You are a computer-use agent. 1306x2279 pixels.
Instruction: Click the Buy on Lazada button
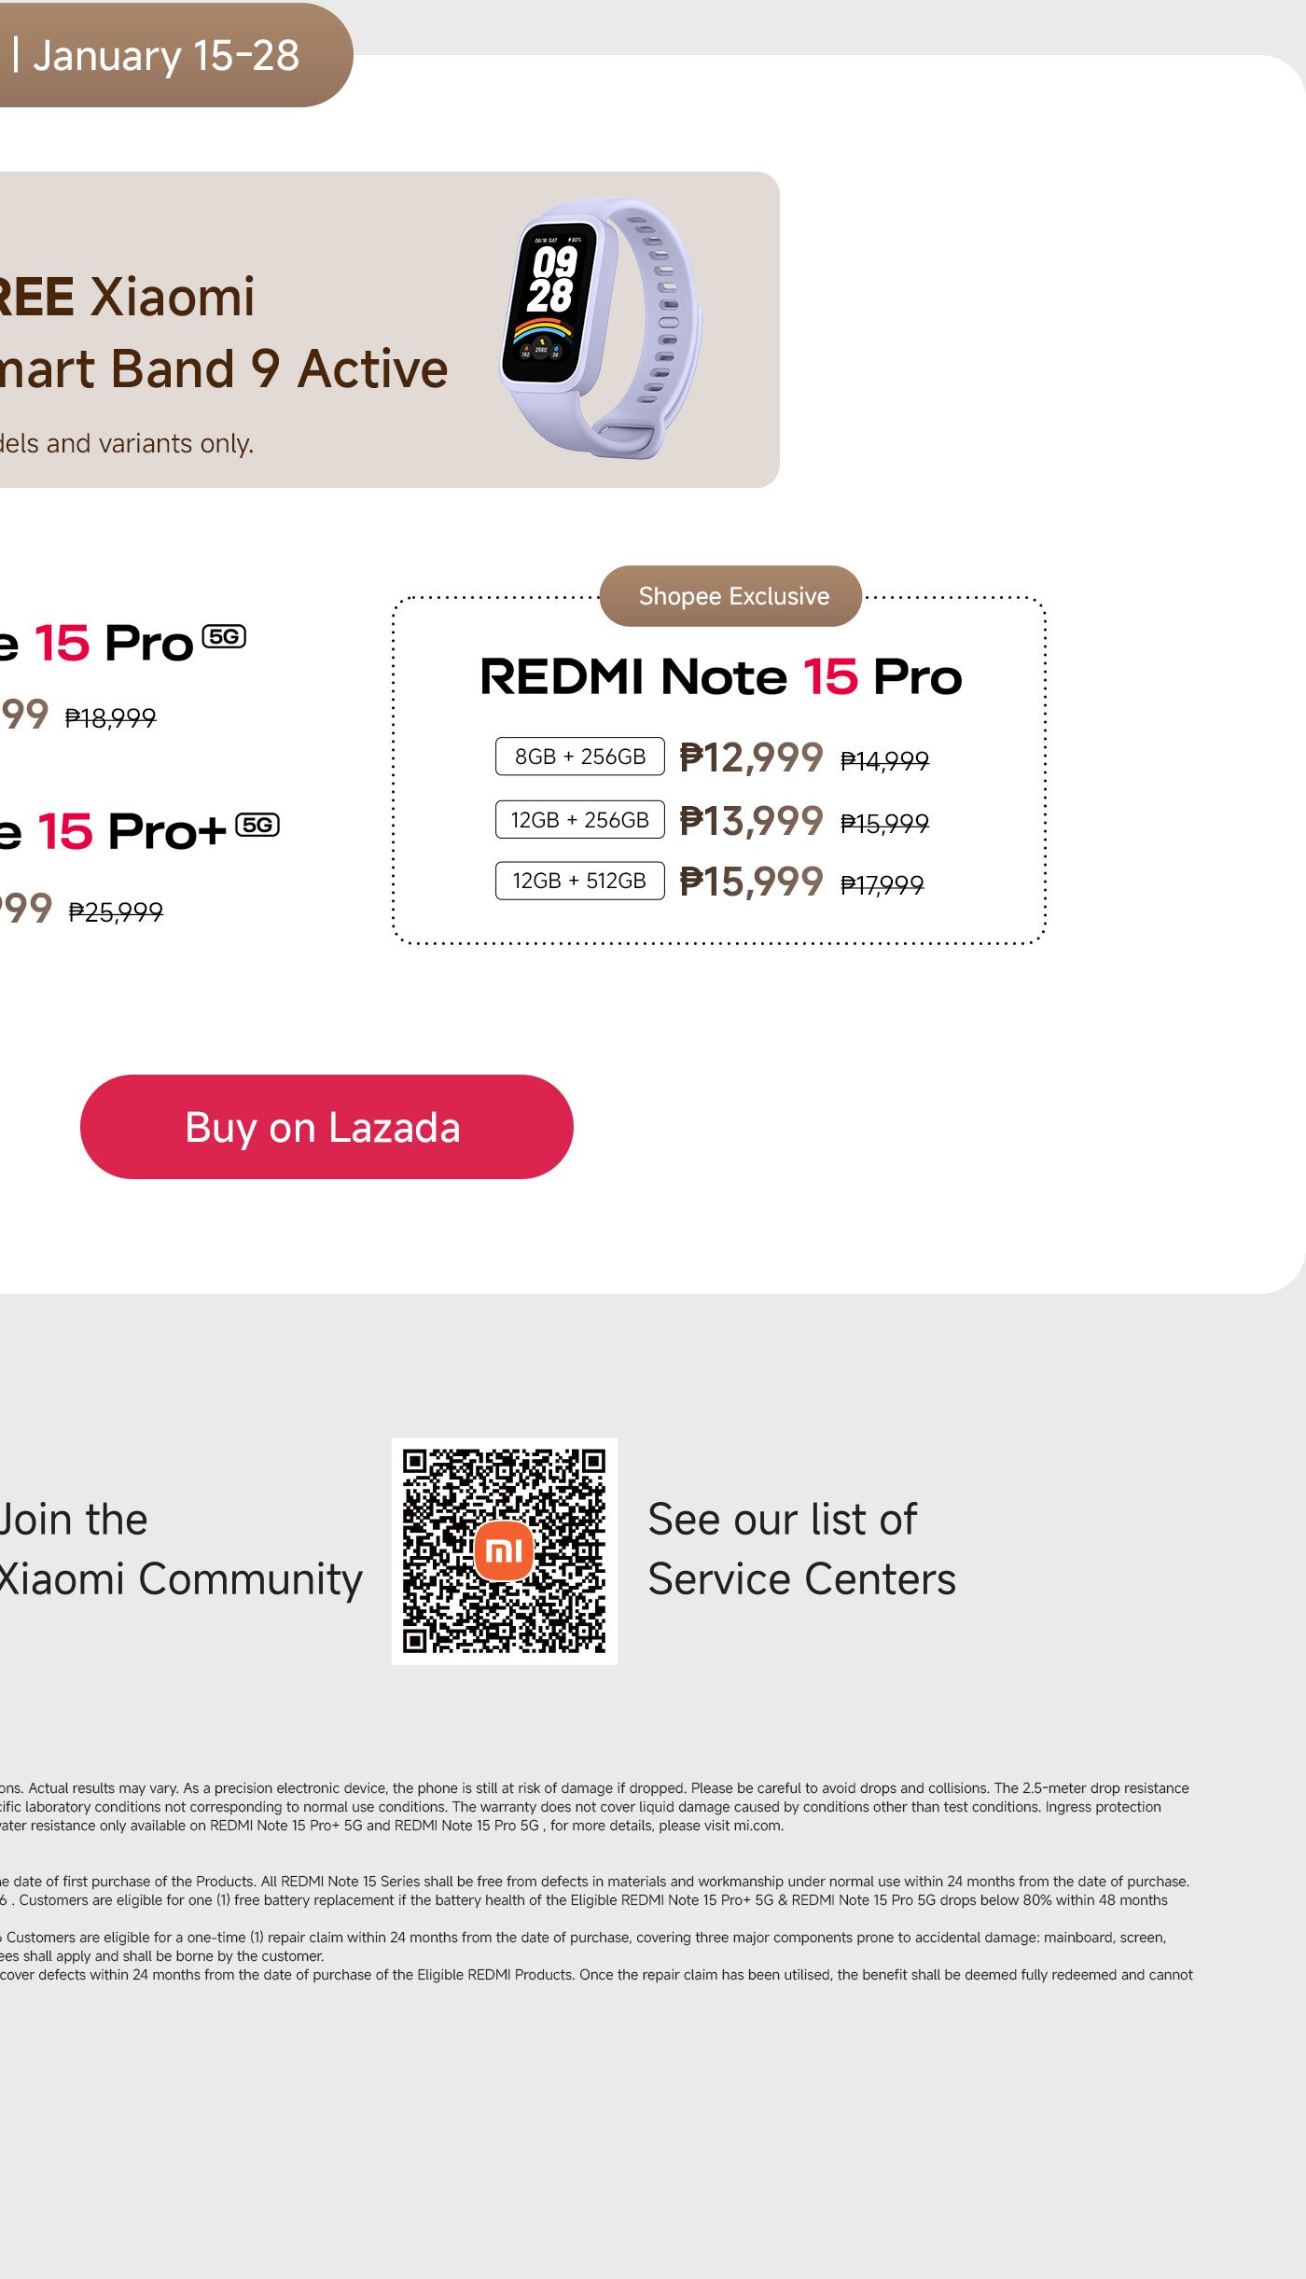(326, 1125)
